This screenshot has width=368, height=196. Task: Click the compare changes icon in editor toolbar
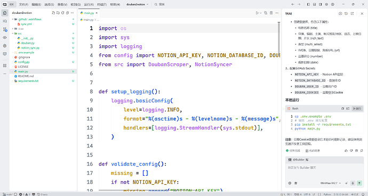(266, 13)
